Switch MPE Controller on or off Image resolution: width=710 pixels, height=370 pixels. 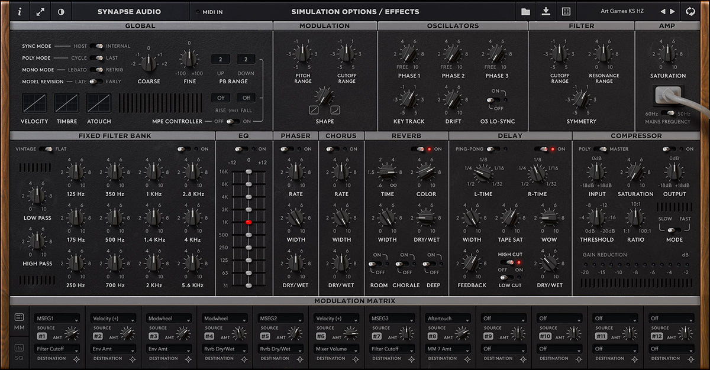233,121
